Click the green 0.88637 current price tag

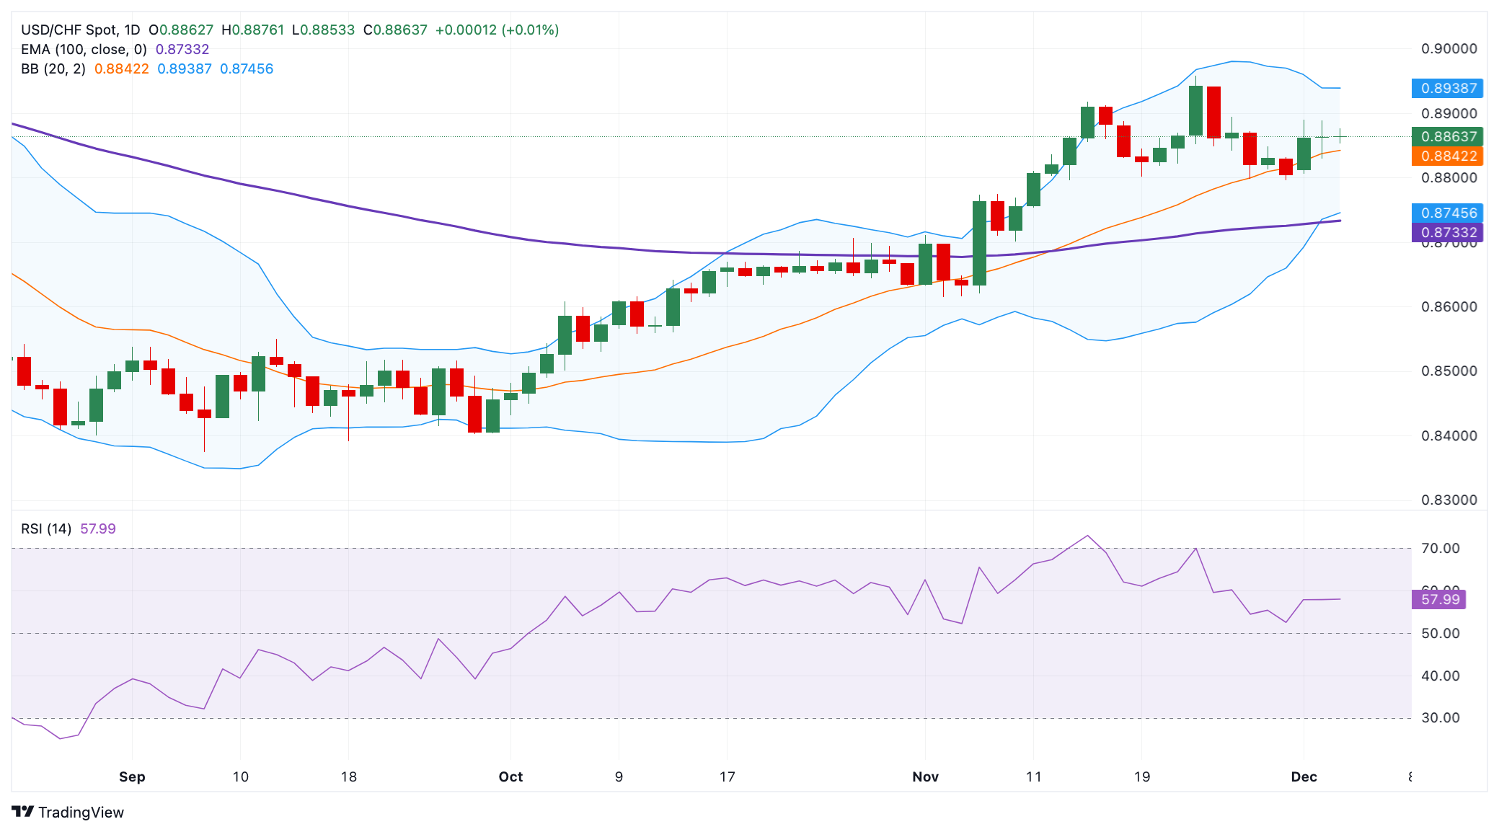click(1448, 136)
